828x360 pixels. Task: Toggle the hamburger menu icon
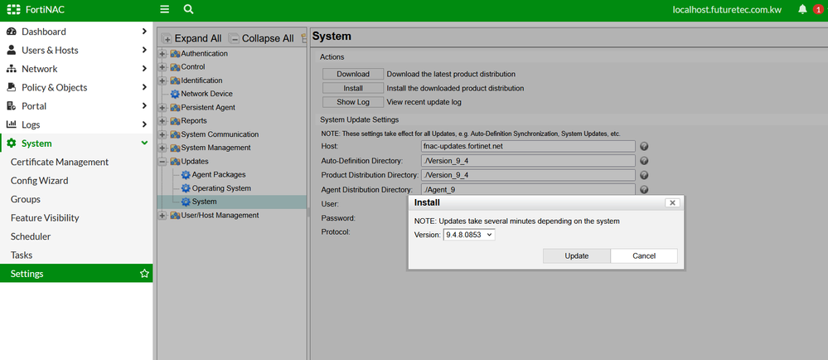coord(165,9)
